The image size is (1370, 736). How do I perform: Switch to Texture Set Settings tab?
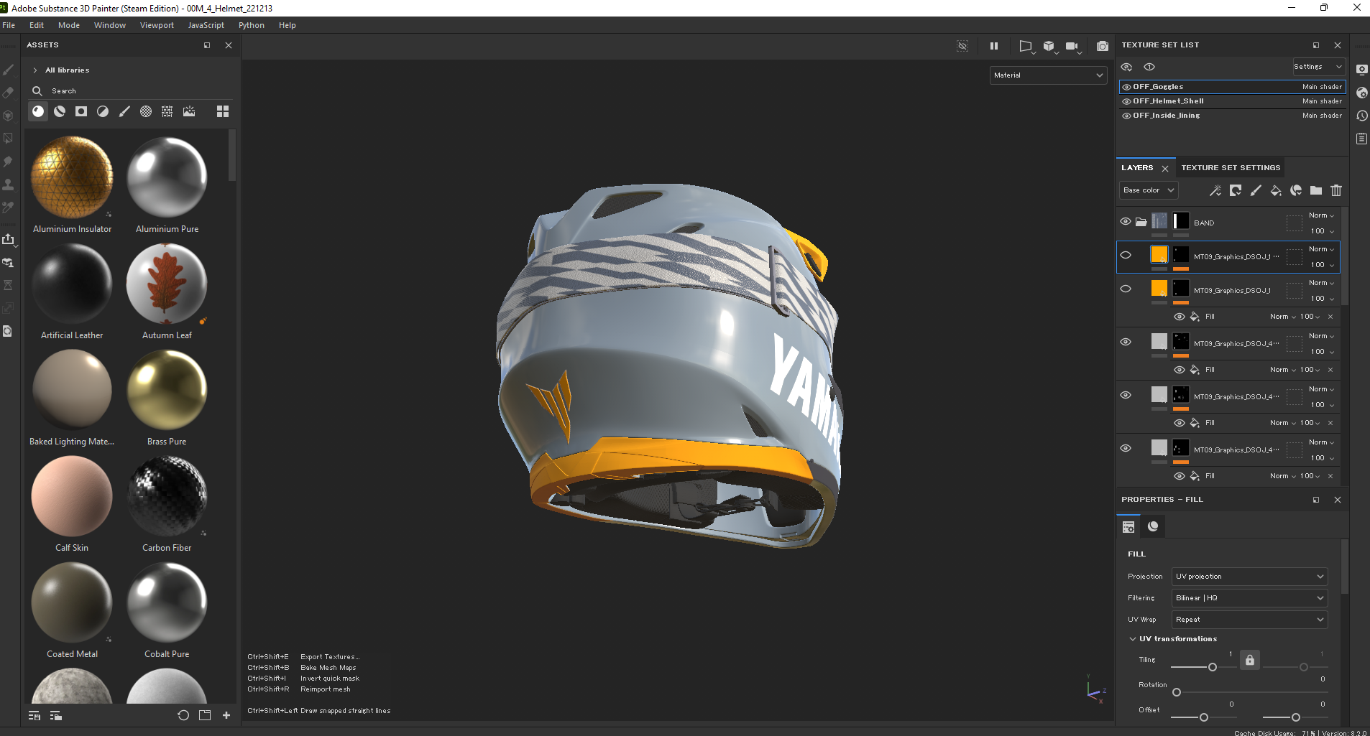(x=1231, y=168)
